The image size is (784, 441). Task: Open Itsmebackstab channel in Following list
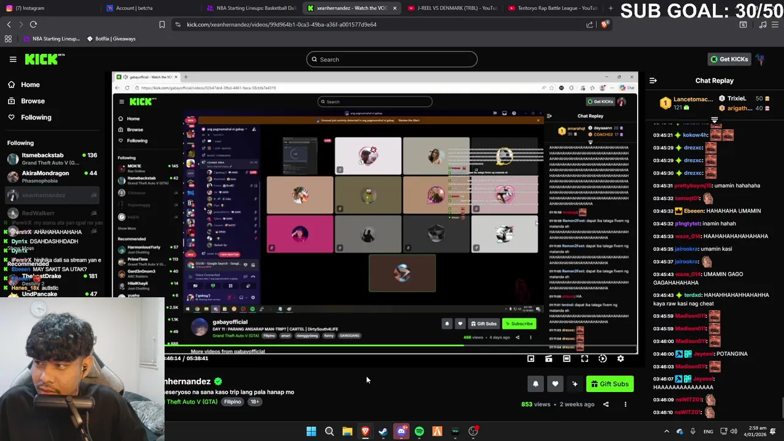[x=52, y=159]
